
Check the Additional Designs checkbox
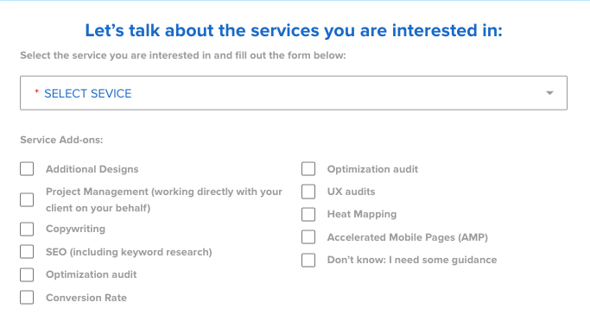27,169
